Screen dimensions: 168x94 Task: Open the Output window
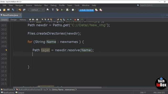coord(20,93)
